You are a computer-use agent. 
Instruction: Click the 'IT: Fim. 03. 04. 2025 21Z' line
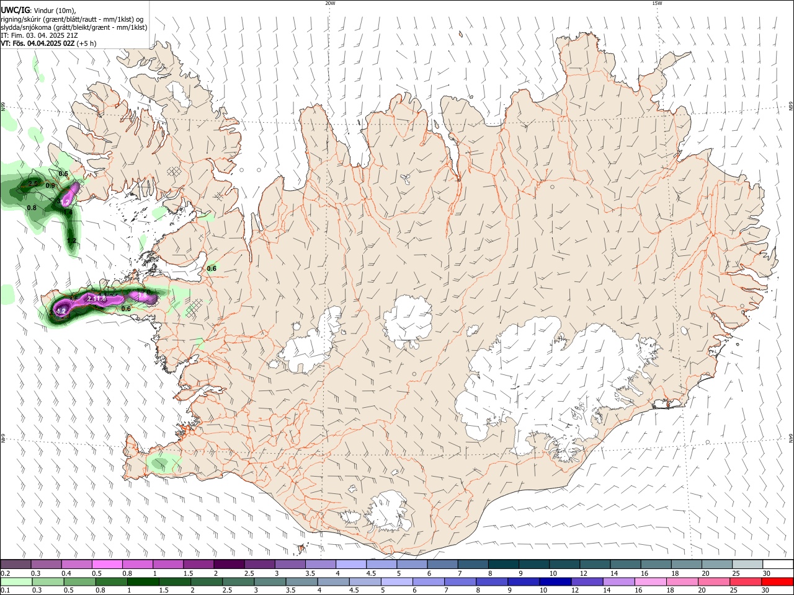coord(39,35)
